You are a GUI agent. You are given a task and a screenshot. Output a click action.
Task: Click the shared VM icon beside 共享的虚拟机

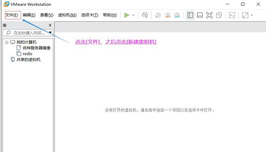(x=13, y=60)
